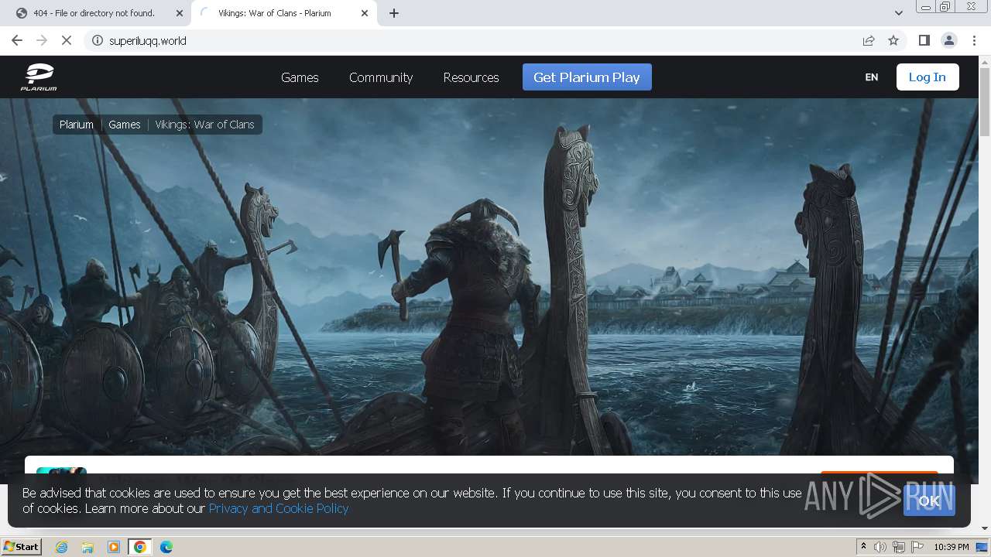This screenshot has width=991, height=557.
Task: Open the Community menu
Action: click(381, 77)
